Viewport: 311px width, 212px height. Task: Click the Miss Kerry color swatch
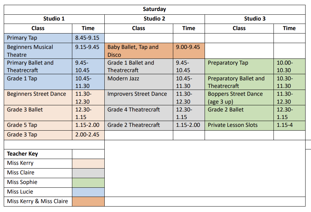(88, 163)
